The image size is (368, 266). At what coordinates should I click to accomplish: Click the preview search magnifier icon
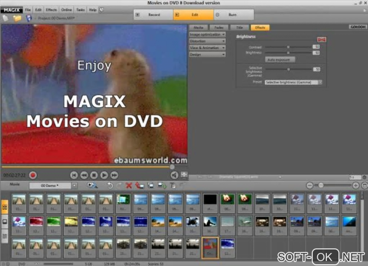coord(92,186)
